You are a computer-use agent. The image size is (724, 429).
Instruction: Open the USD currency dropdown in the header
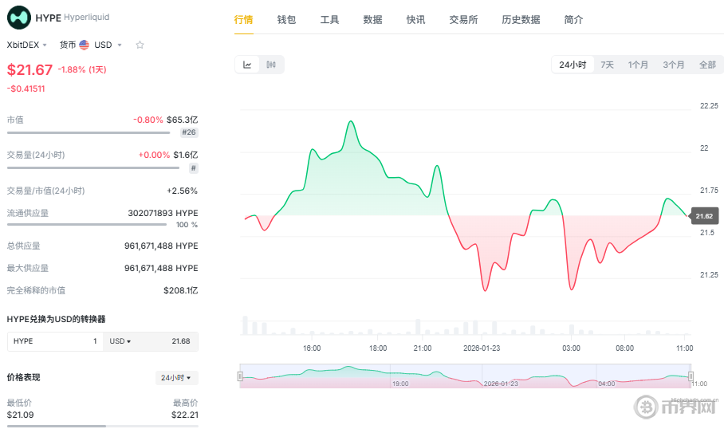click(108, 45)
